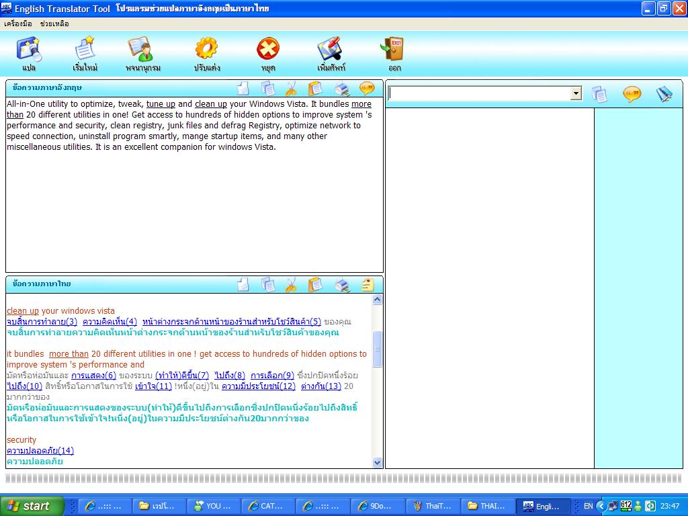The width and height of the screenshot is (688, 516).
Task: Click new document icon in English text panel
Action: point(243,88)
